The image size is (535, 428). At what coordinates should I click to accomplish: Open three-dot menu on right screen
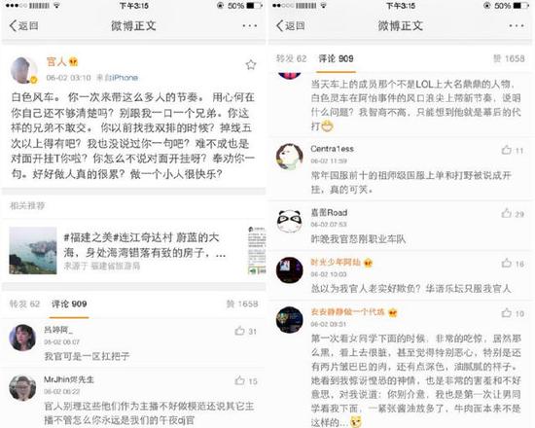[517, 25]
